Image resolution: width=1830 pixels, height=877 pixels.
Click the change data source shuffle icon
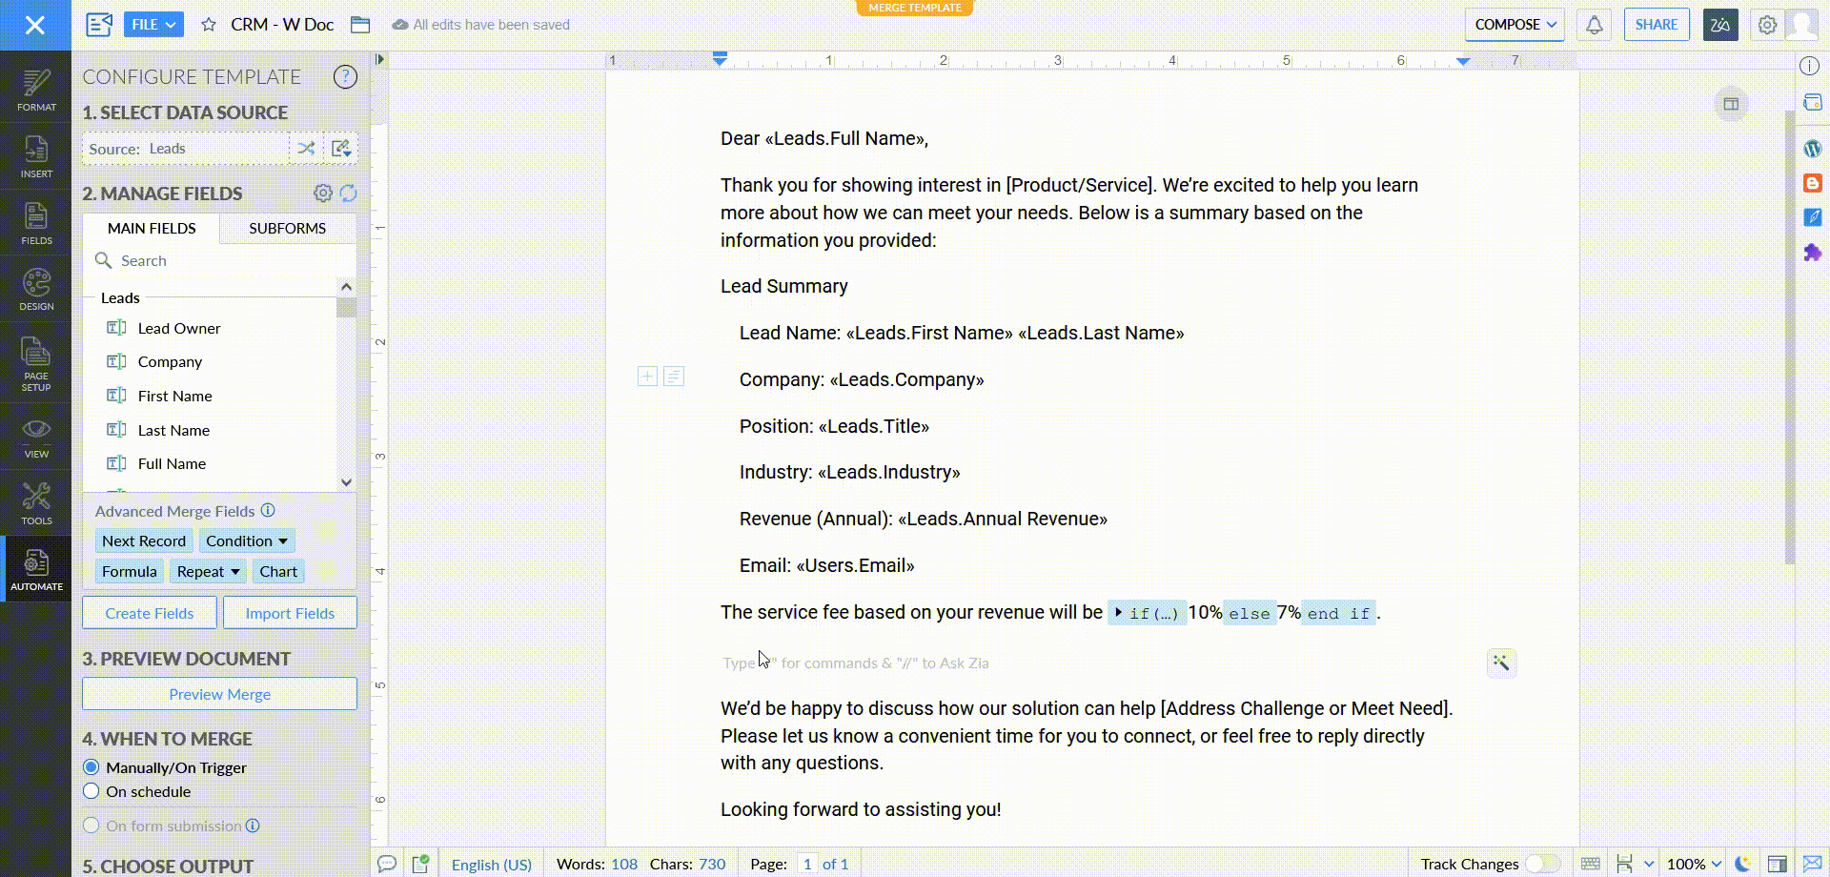click(306, 149)
